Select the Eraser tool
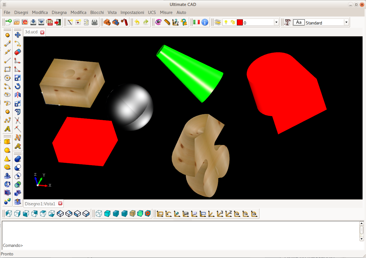Screen dimensions: 366x258 (18, 52)
